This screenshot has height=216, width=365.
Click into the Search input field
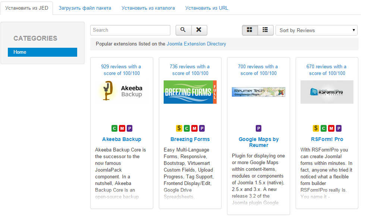pos(130,30)
